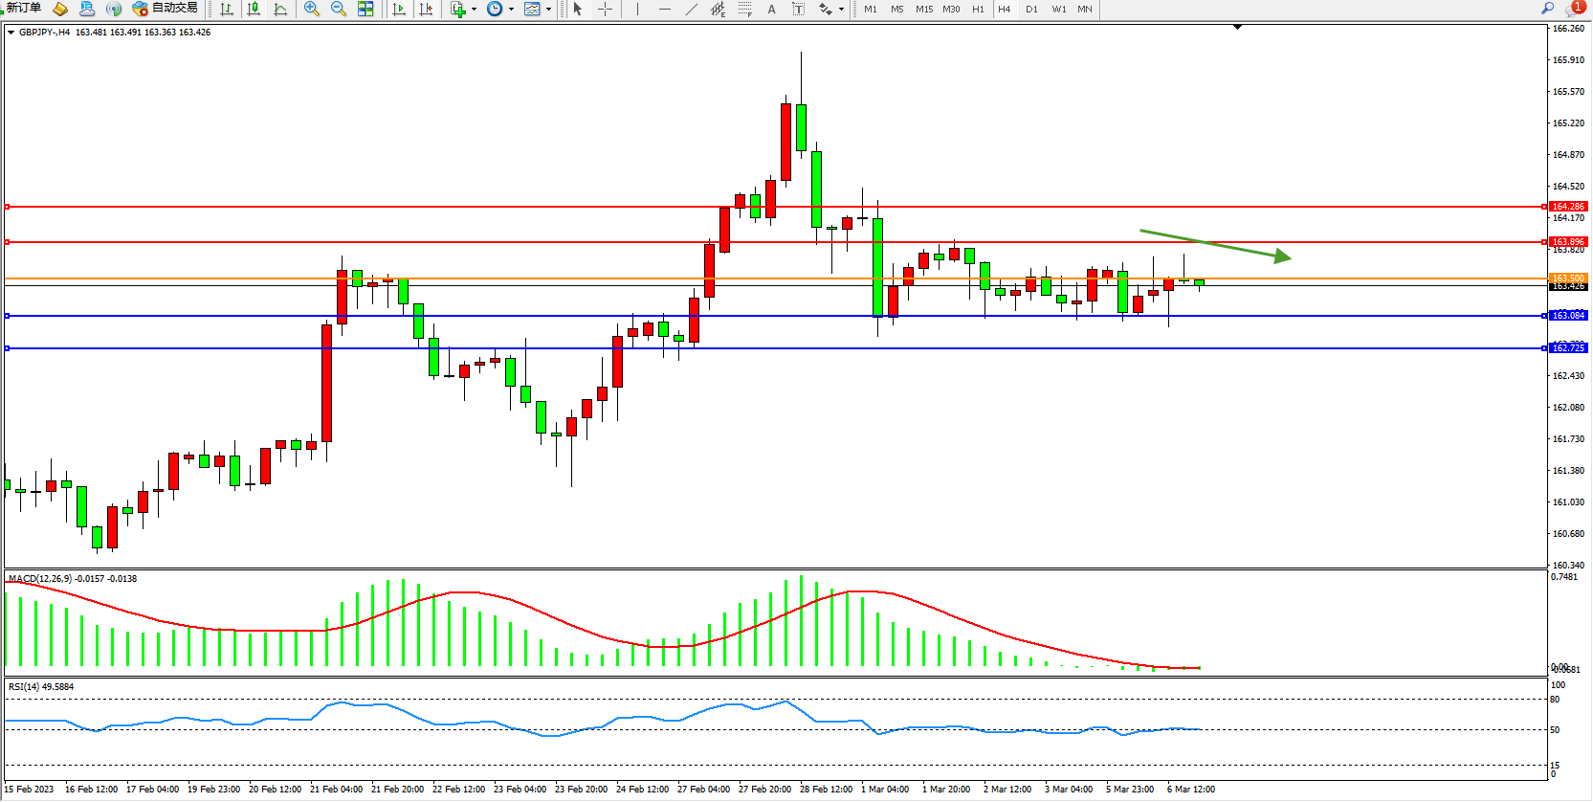Open the search magnifier at top right
1593x802 pixels.
point(1547,9)
